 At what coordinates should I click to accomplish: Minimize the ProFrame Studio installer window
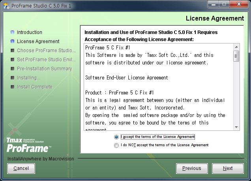click(214, 5)
